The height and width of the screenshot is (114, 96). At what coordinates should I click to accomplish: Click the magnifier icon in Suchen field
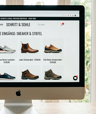(x=39, y=24)
